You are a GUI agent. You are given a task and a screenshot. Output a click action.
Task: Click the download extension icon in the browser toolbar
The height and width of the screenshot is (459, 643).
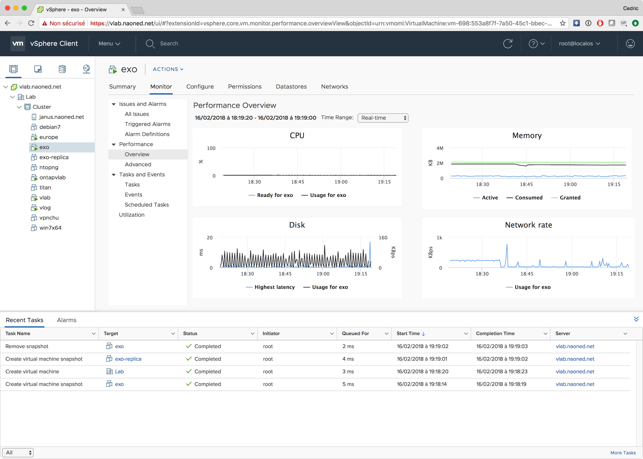[x=576, y=23]
